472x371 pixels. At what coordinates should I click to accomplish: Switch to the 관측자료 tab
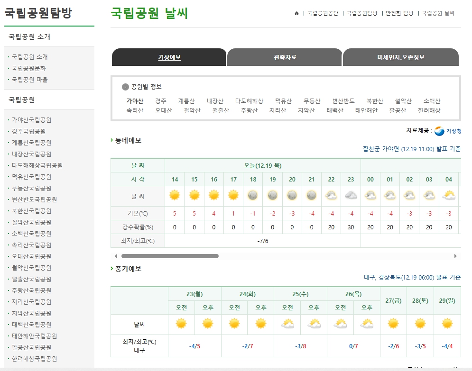pos(285,57)
